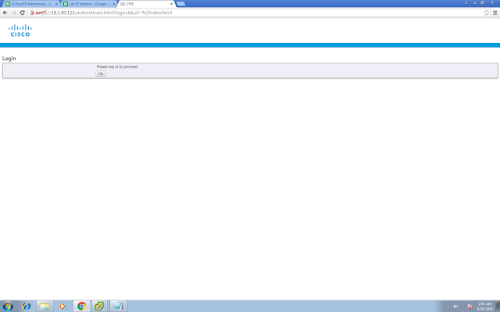Click the Chrome user profile button in title bar
Image resolution: width=500 pixels, height=312 pixels.
466,2
